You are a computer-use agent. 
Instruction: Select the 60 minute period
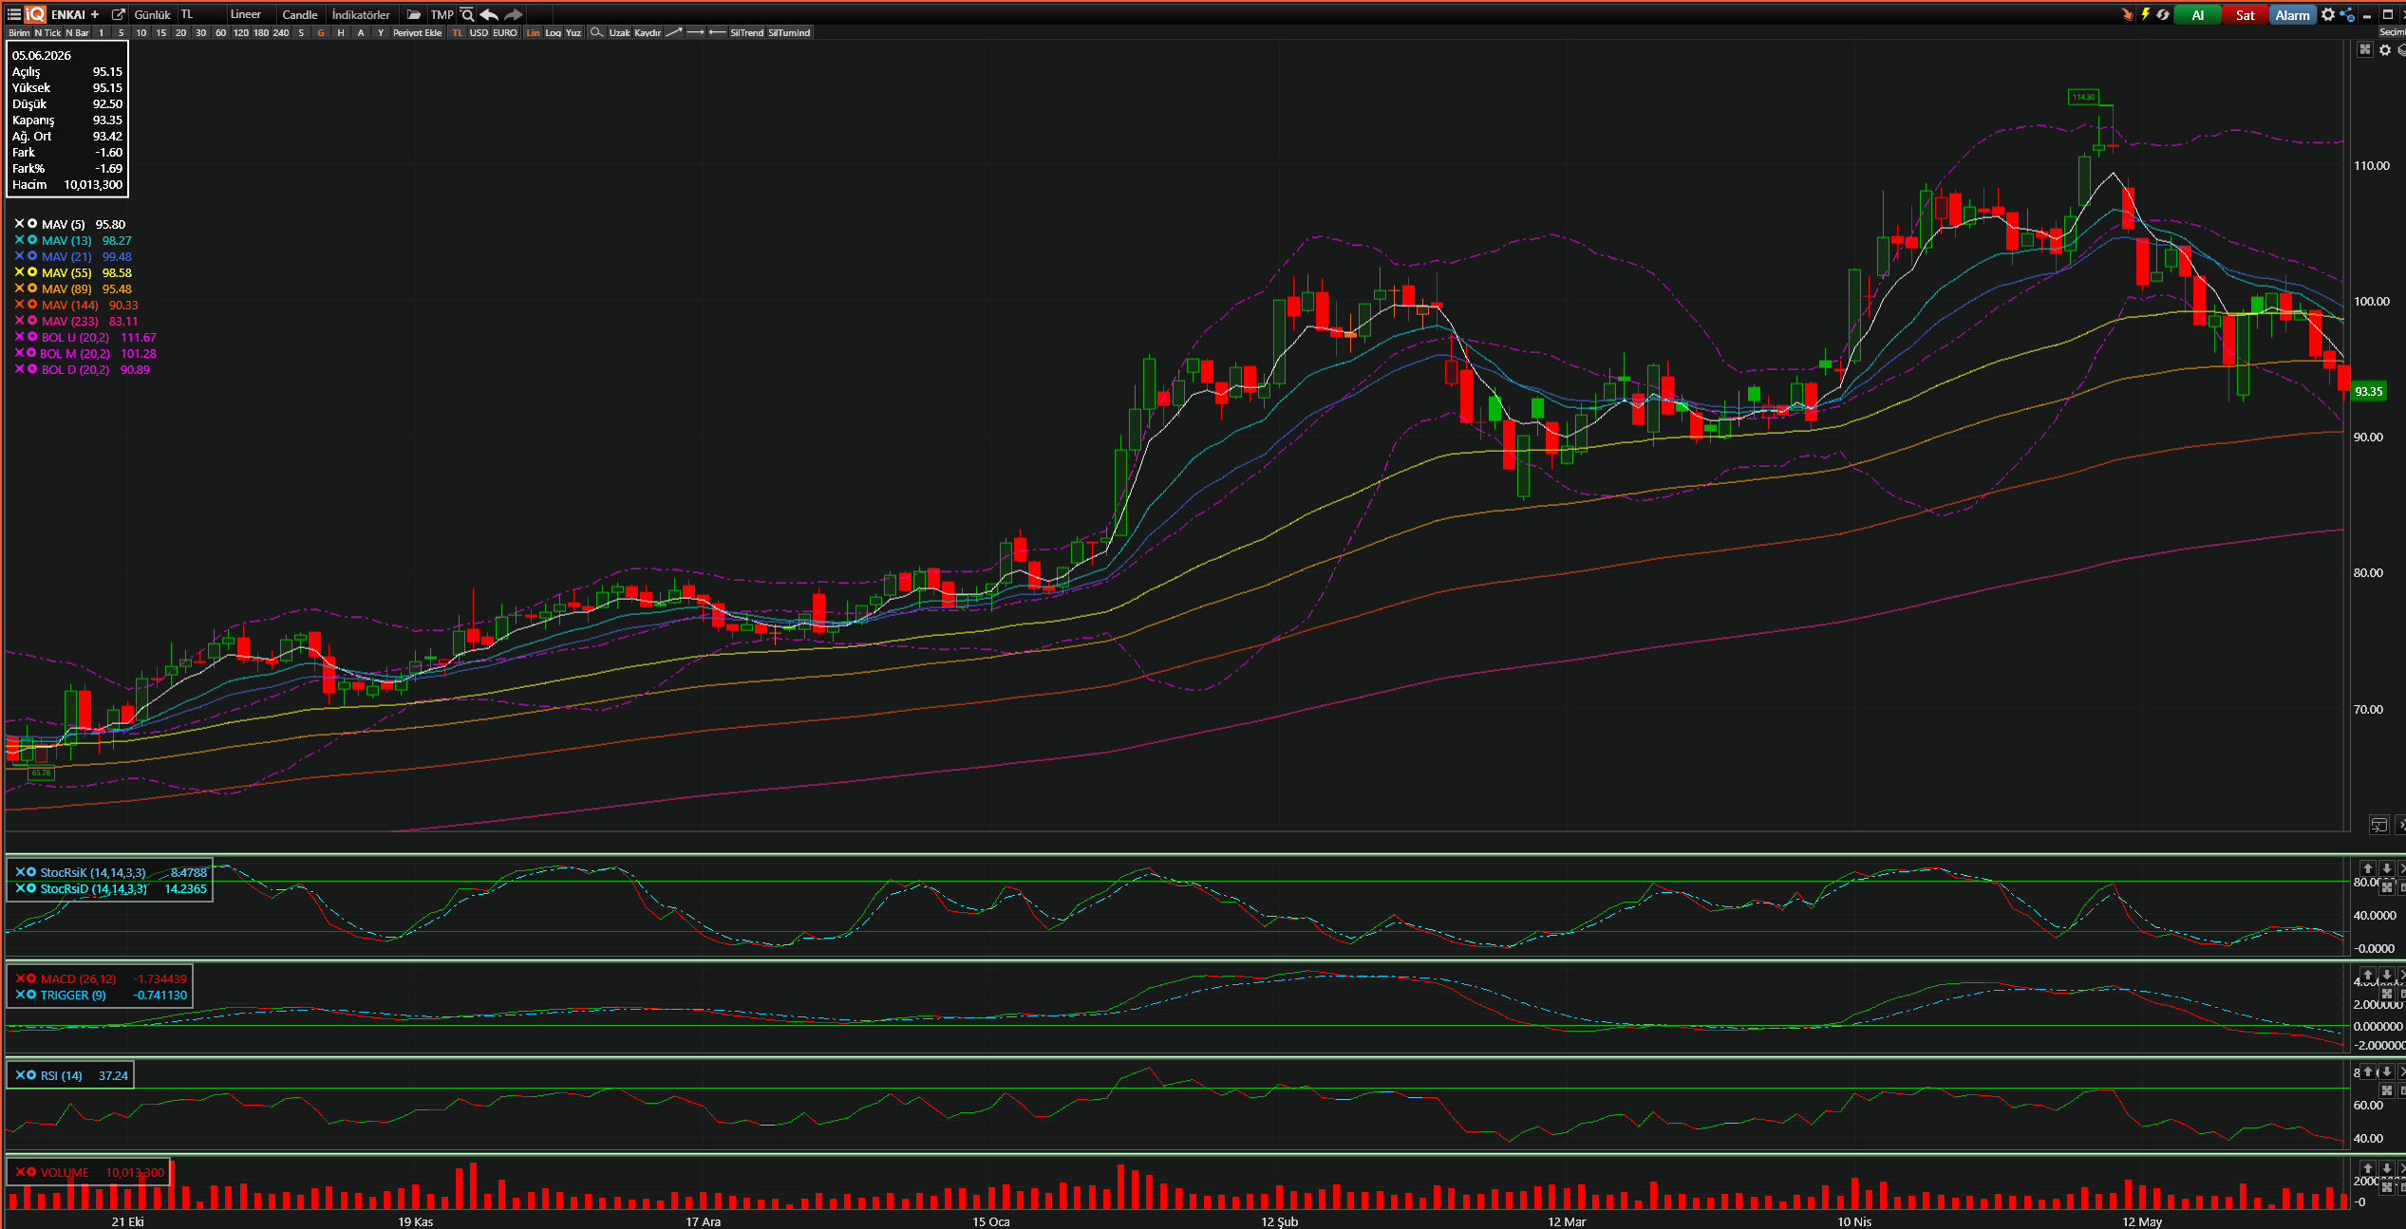220,32
